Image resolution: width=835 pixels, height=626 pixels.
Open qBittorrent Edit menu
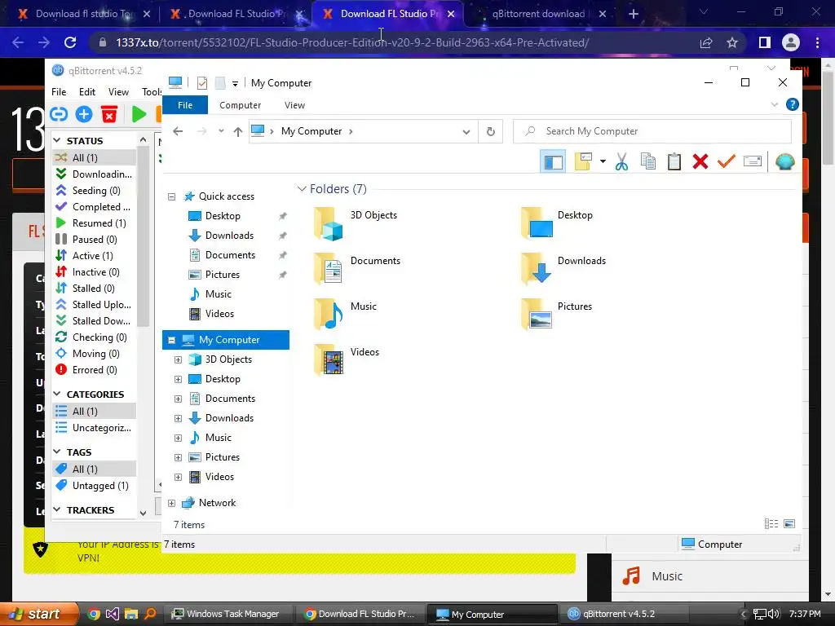(86, 91)
